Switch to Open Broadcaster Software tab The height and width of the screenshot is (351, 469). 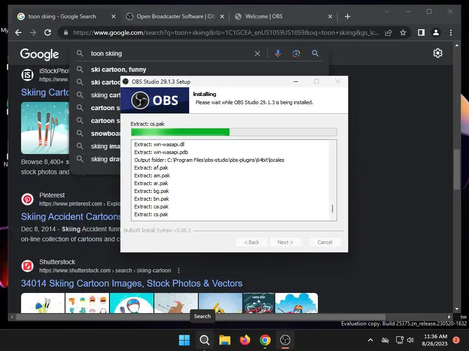pos(176,16)
